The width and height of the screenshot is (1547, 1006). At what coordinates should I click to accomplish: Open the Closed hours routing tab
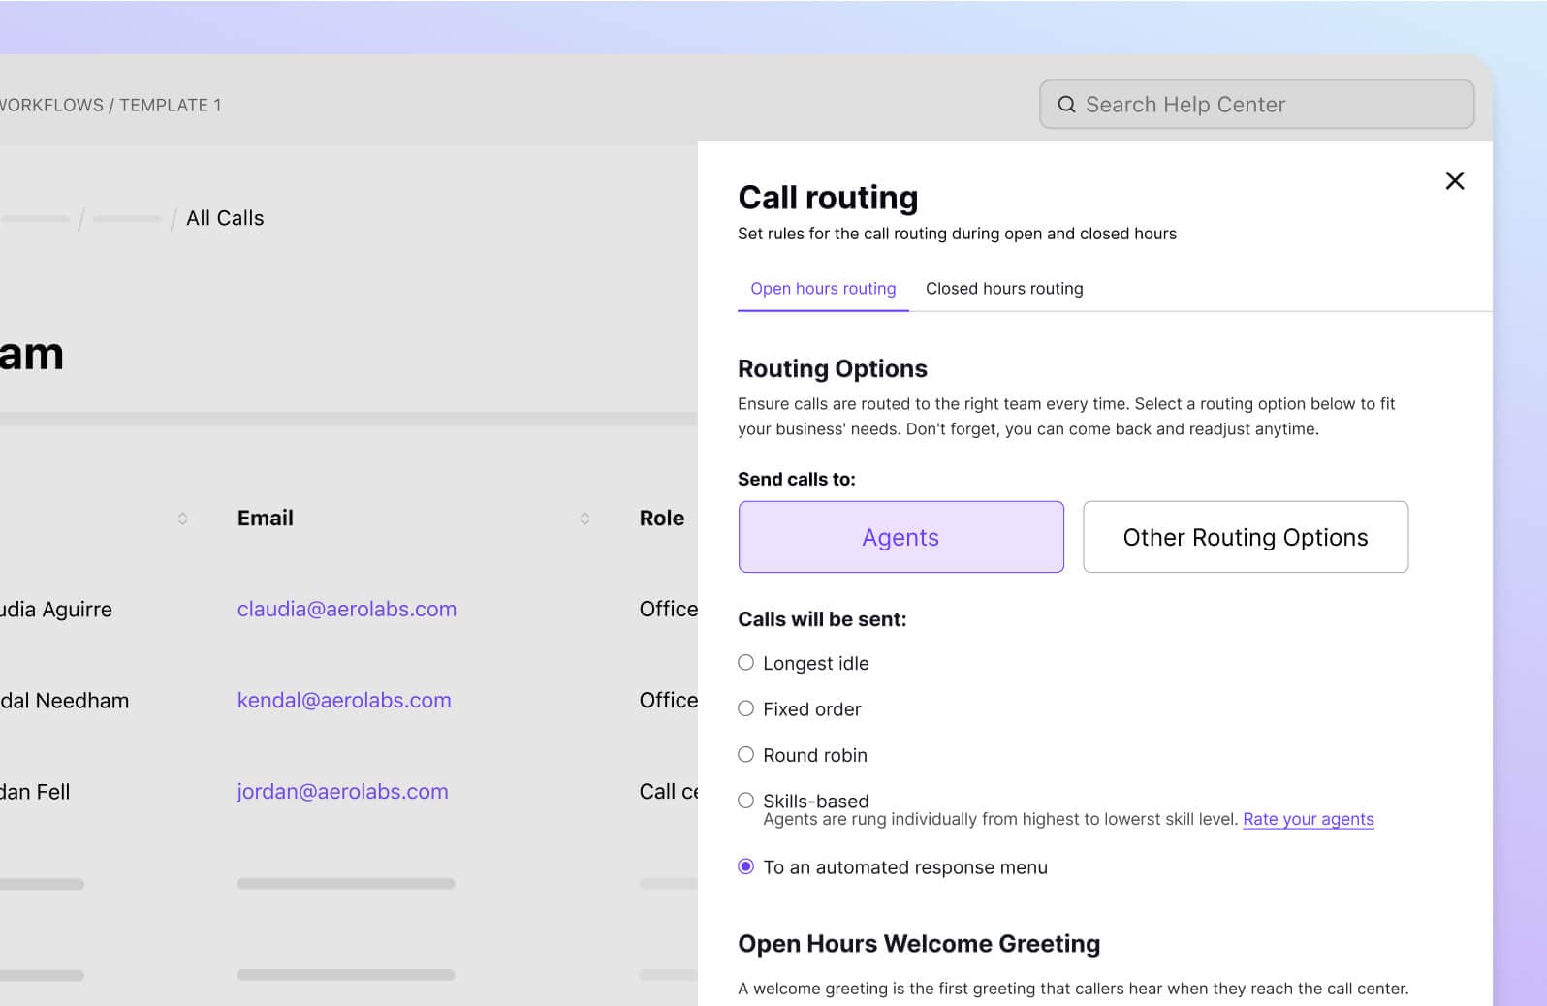1004,289
